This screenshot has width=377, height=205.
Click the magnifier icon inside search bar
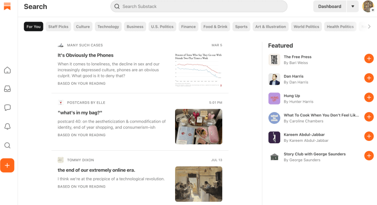[117, 7]
